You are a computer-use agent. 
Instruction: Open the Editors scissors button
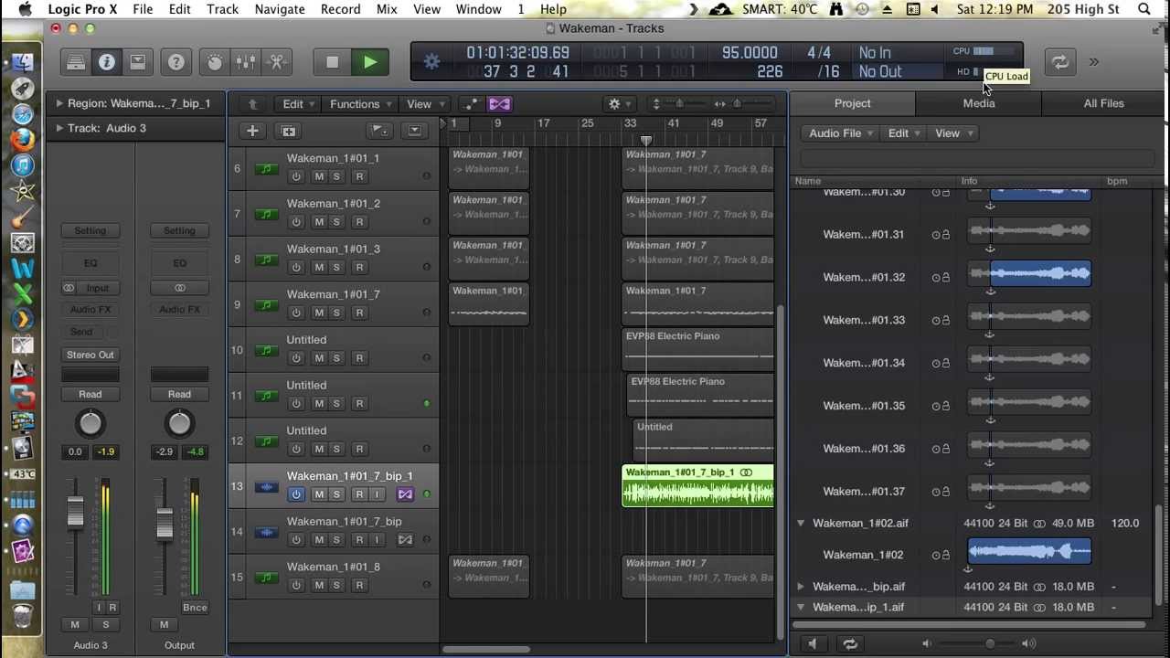[x=275, y=62]
